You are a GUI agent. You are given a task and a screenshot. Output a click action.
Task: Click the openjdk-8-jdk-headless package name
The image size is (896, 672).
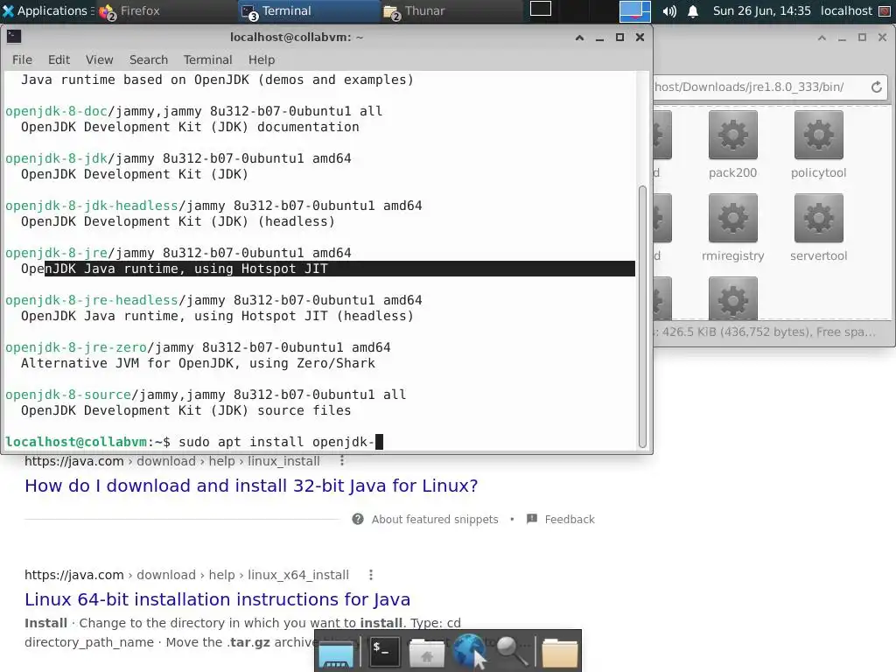click(x=92, y=206)
